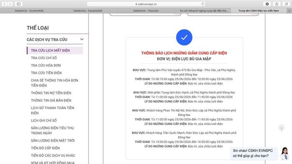Image resolution: width=292 pixels, height=164 pixels.
Task: Go forward with the browser forward arrow
Action: pos(10,4)
